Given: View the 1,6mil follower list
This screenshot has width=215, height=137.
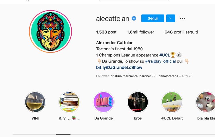Looking at the screenshot, I should (x=140, y=32).
